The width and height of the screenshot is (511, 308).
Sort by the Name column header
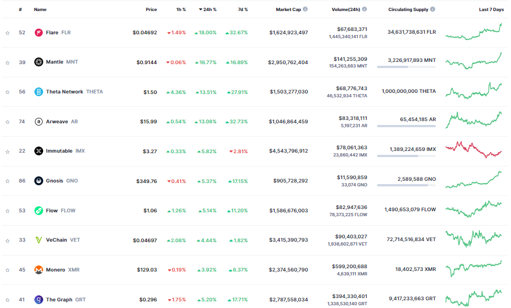[40, 9]
